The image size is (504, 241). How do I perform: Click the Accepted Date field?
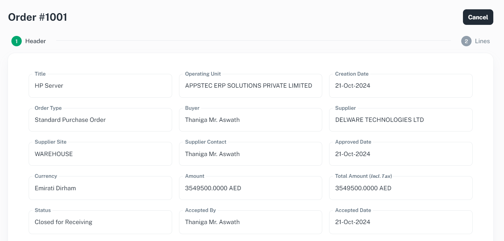[401, 222]
